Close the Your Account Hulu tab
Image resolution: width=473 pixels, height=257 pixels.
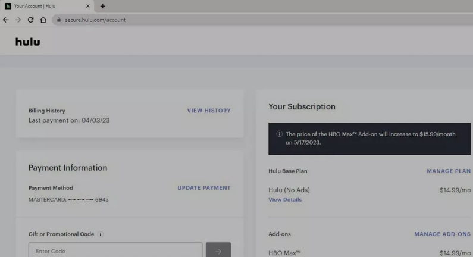pyautogui.click(x=88, y=6)
